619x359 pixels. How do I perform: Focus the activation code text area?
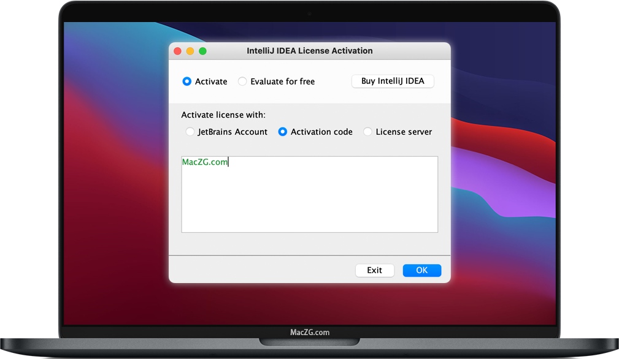(309, 194)
